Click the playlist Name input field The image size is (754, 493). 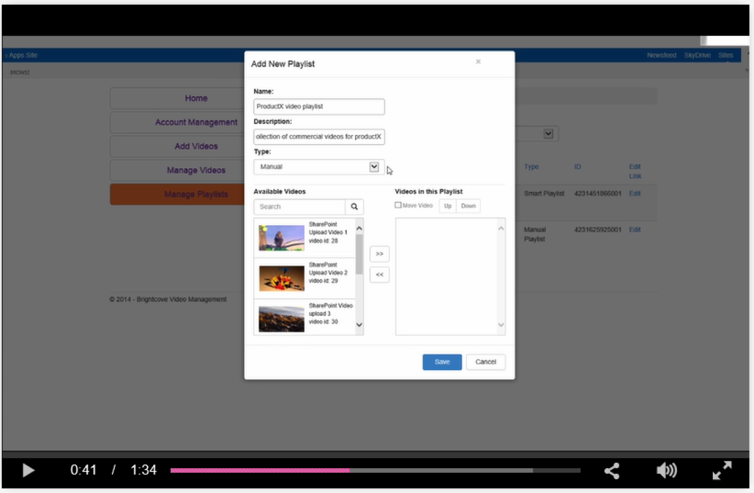319,107
